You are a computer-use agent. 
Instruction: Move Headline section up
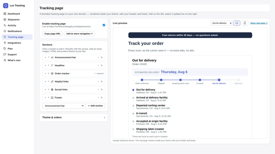pos(45,65)
